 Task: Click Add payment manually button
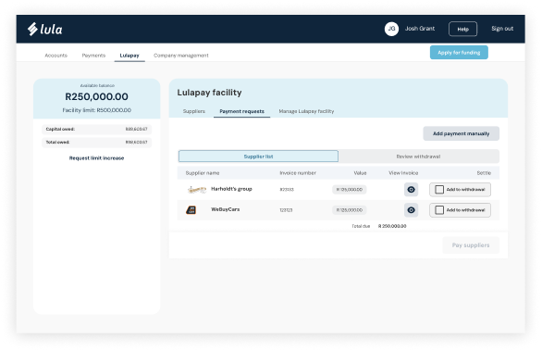462,133
